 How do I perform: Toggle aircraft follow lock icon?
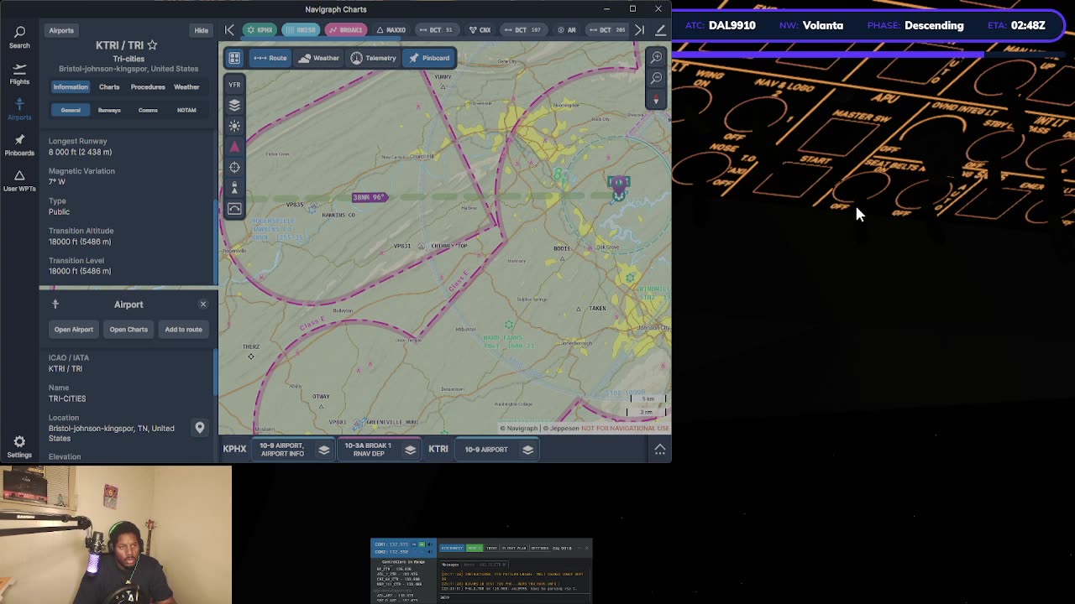click(x=234, y=188)
